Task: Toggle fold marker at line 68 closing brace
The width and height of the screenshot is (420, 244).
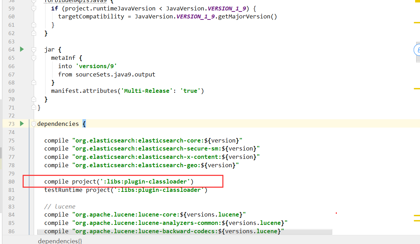Action: click(x=33, y=82)
